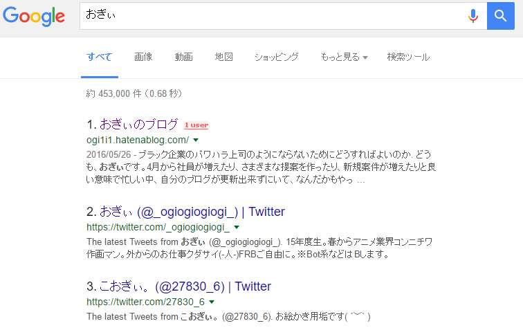The height and width of the screenshot is (328, 523).
Task: Click the red 1 user badge
Action: point(196,125)
